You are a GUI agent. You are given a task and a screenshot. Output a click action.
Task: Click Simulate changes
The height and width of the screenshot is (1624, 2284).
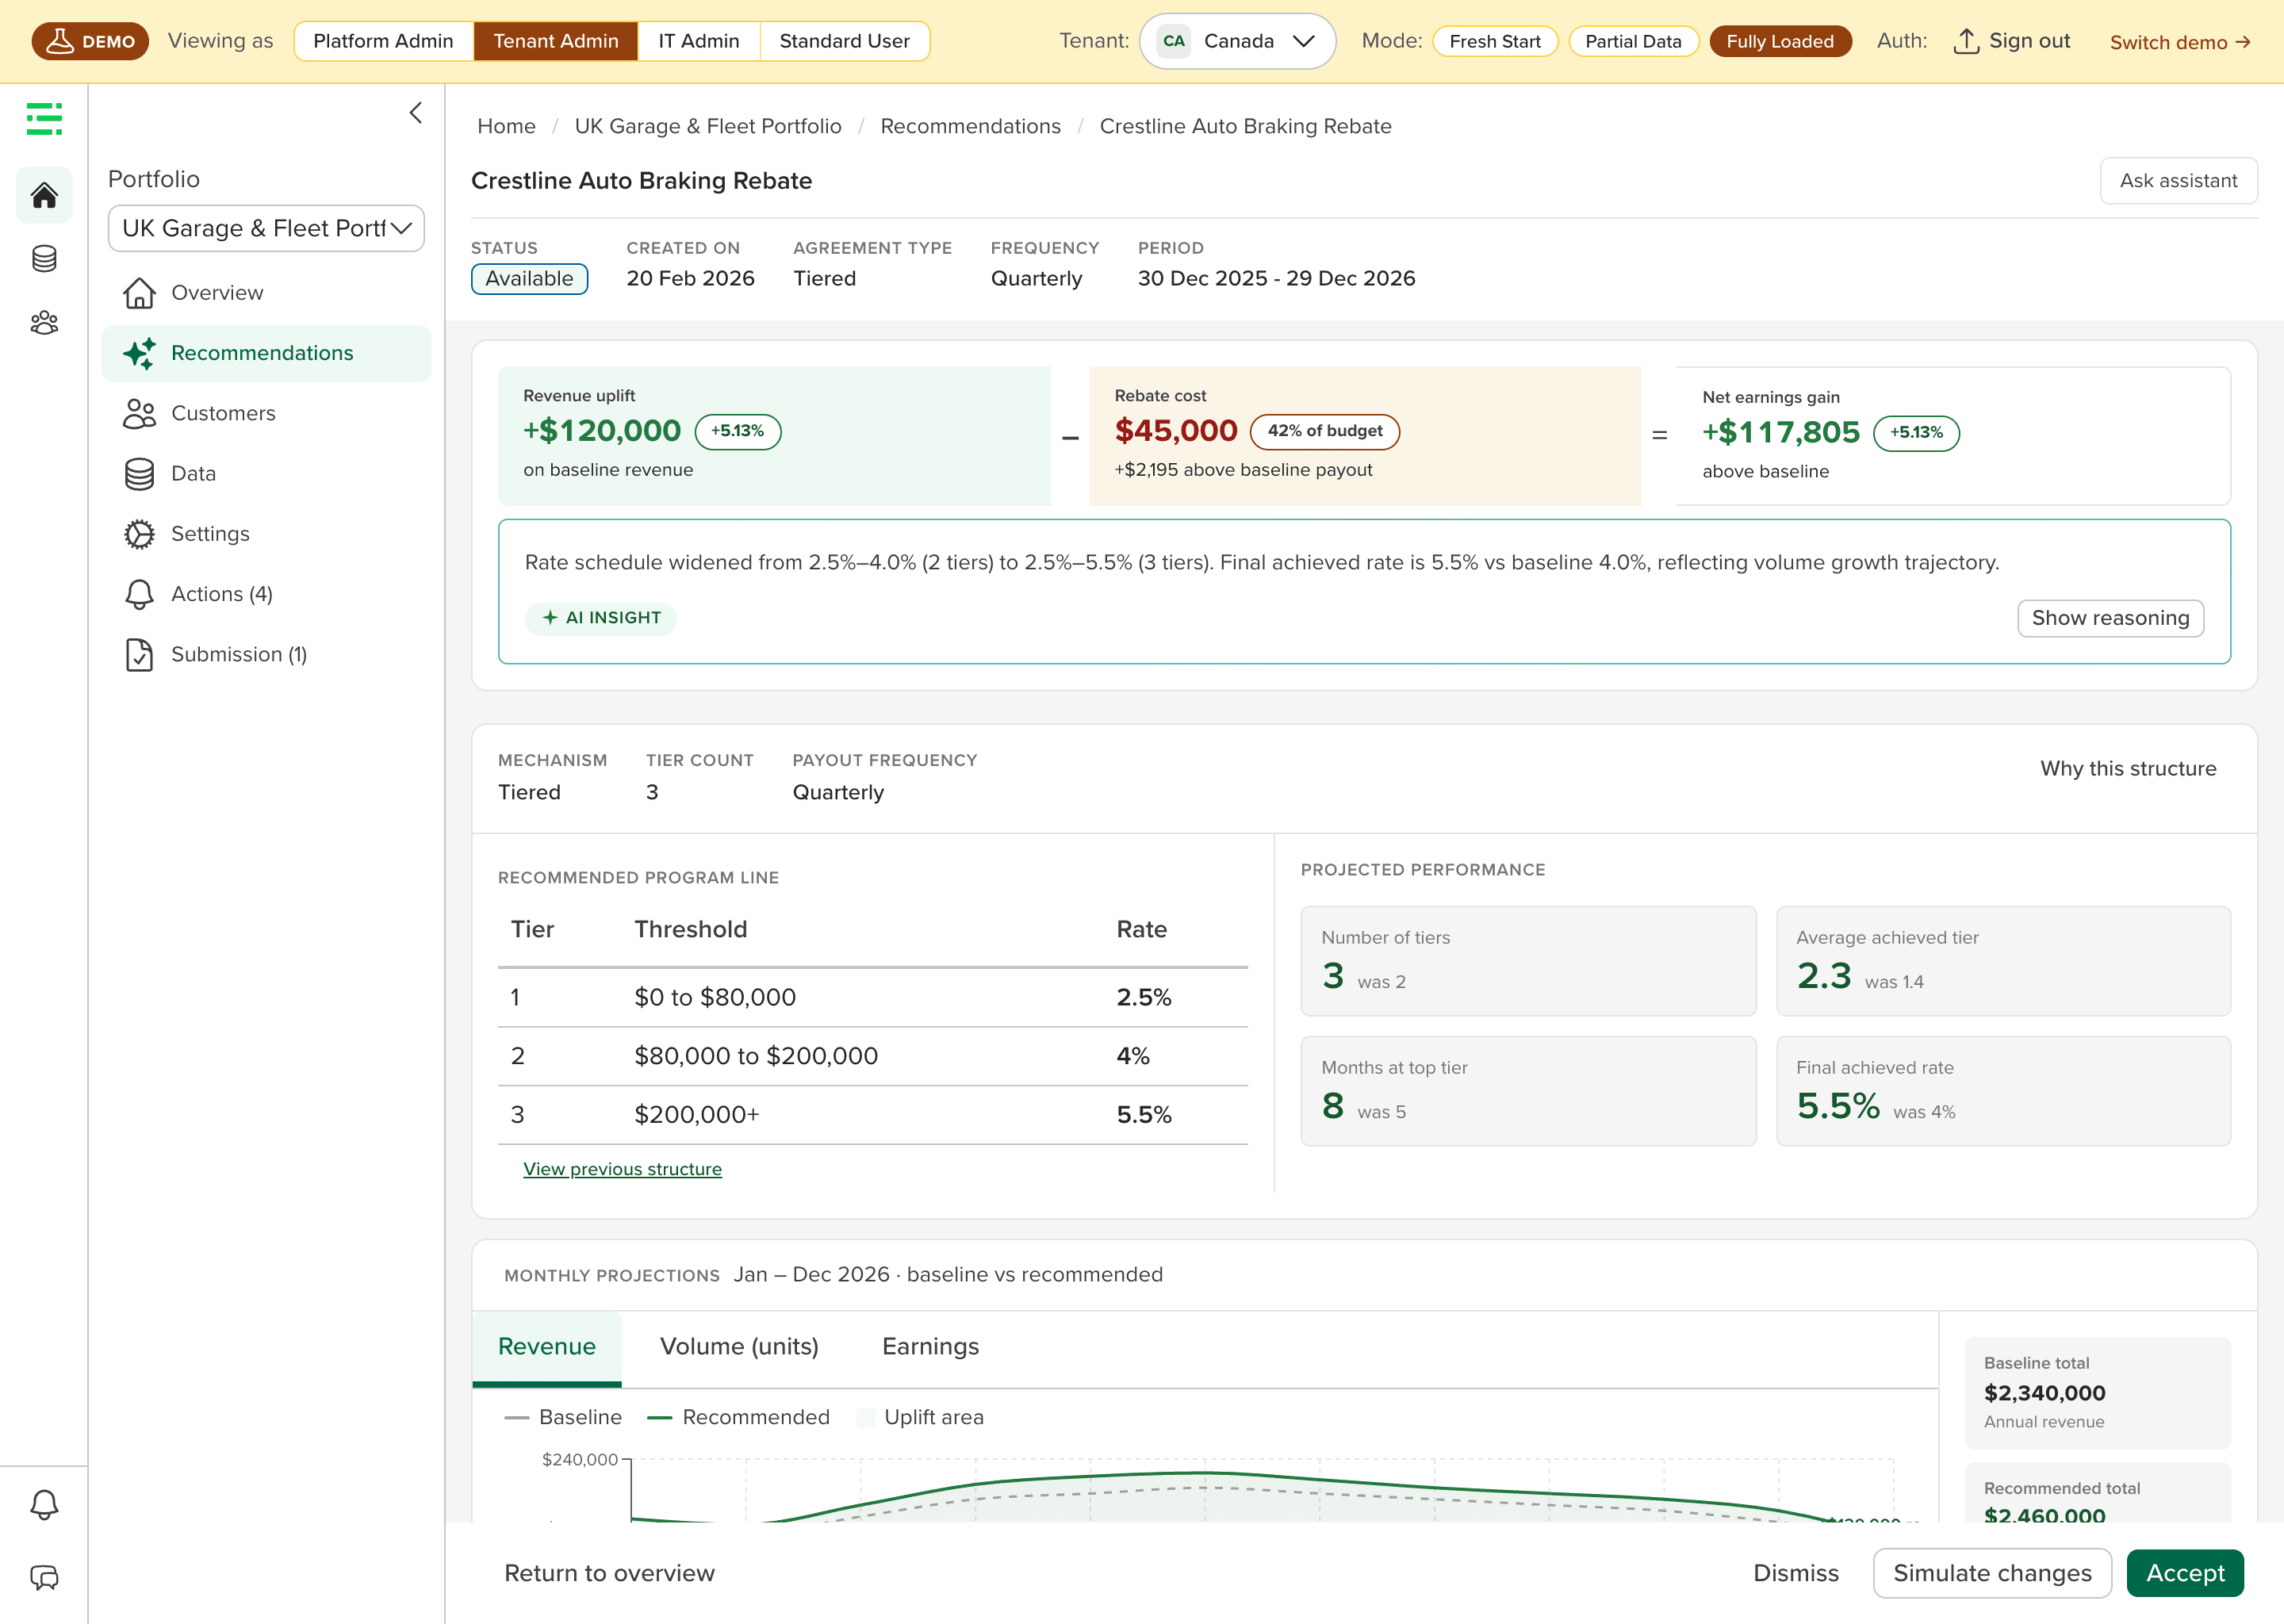1992,1573
